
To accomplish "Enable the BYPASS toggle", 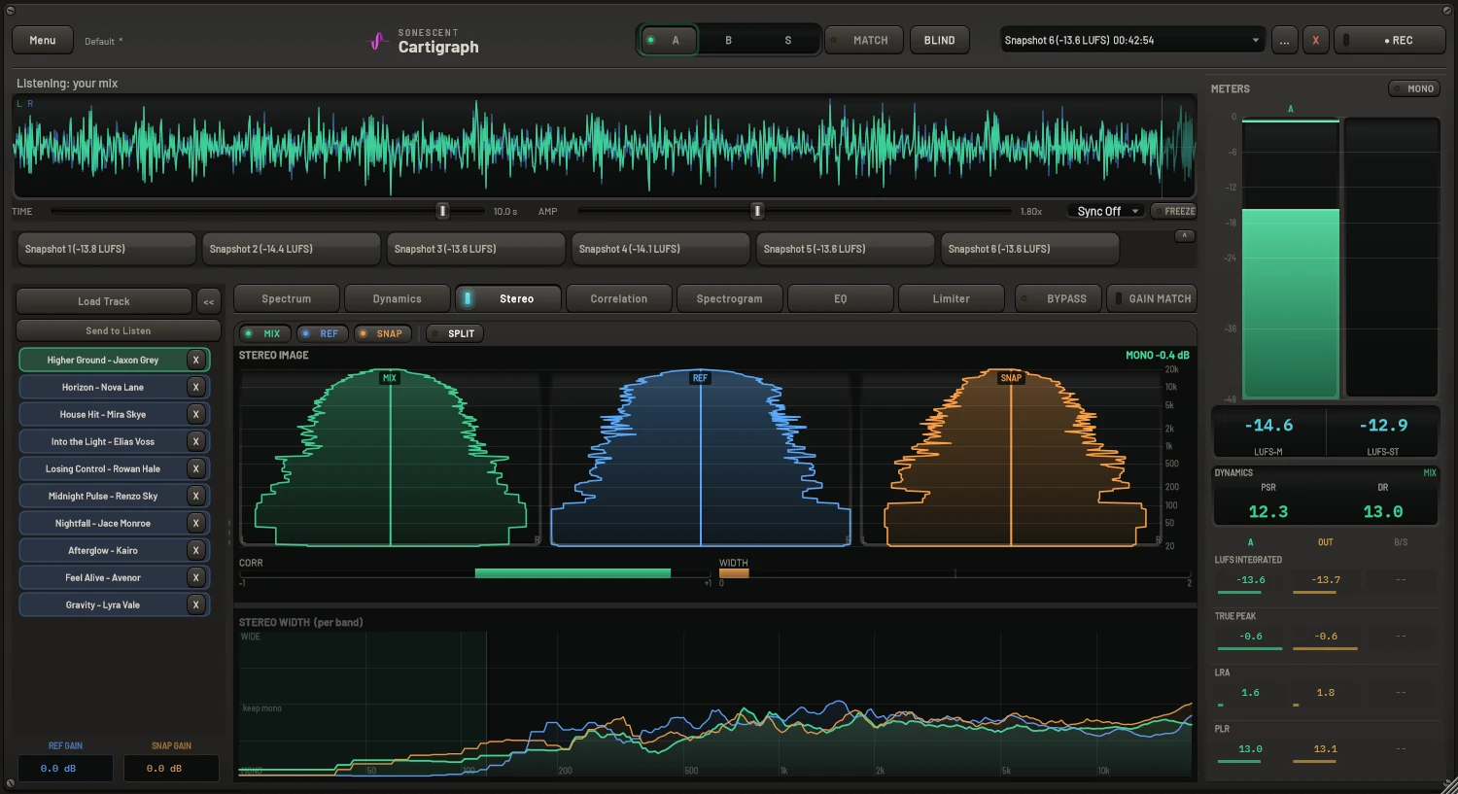I will [1058, 298].
